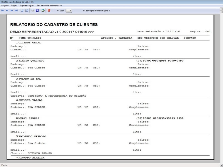Select the two-page view icon

click(27, 11)
